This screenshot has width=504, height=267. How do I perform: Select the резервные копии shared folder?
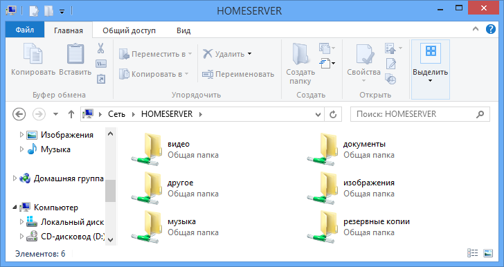(x=358, y=227)
